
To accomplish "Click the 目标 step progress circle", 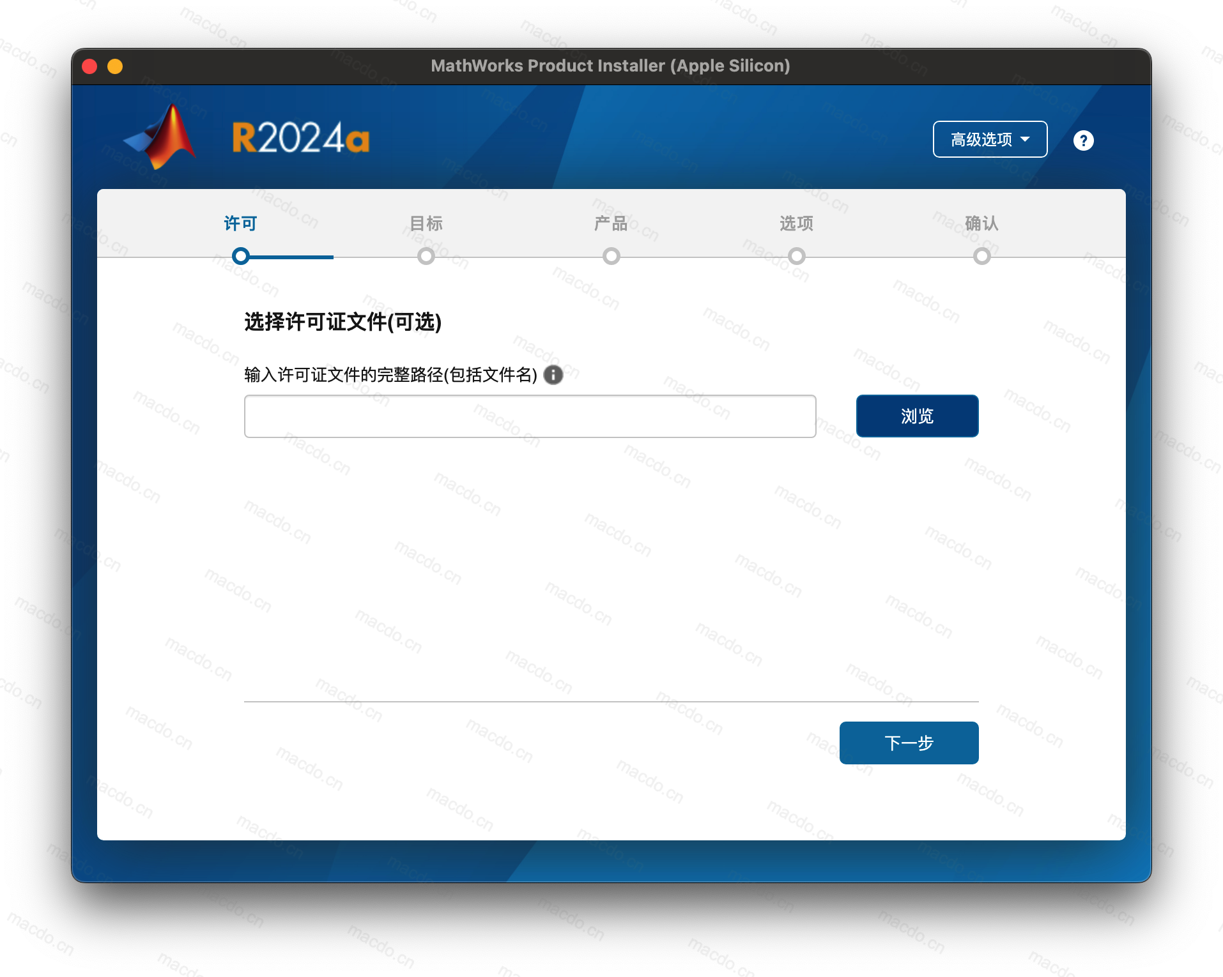I will [x=426, y=256].
